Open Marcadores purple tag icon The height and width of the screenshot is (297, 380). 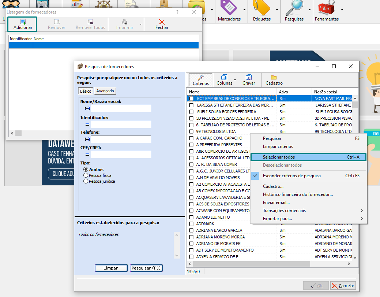(229, 7)
